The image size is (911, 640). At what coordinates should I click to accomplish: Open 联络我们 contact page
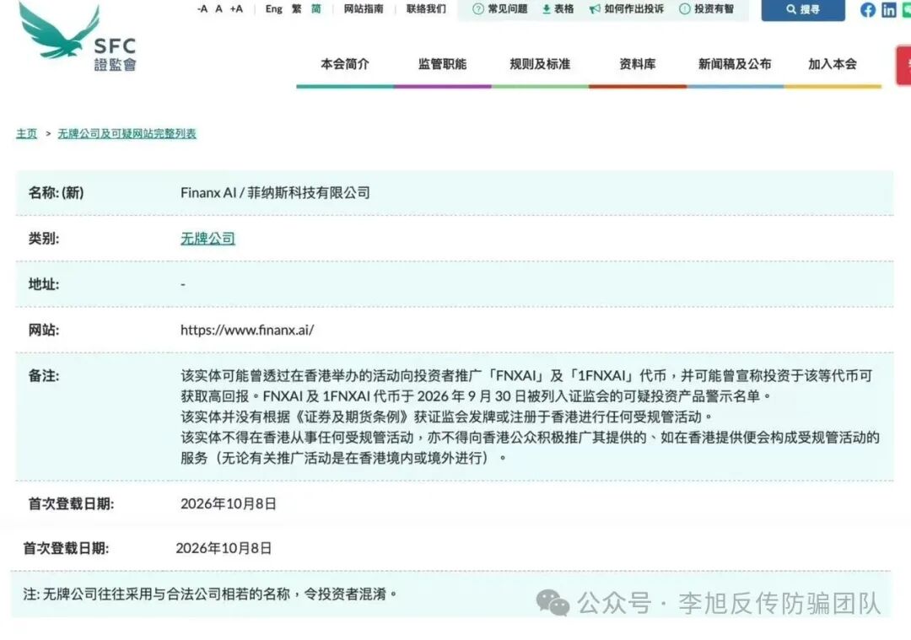(427, 8)
